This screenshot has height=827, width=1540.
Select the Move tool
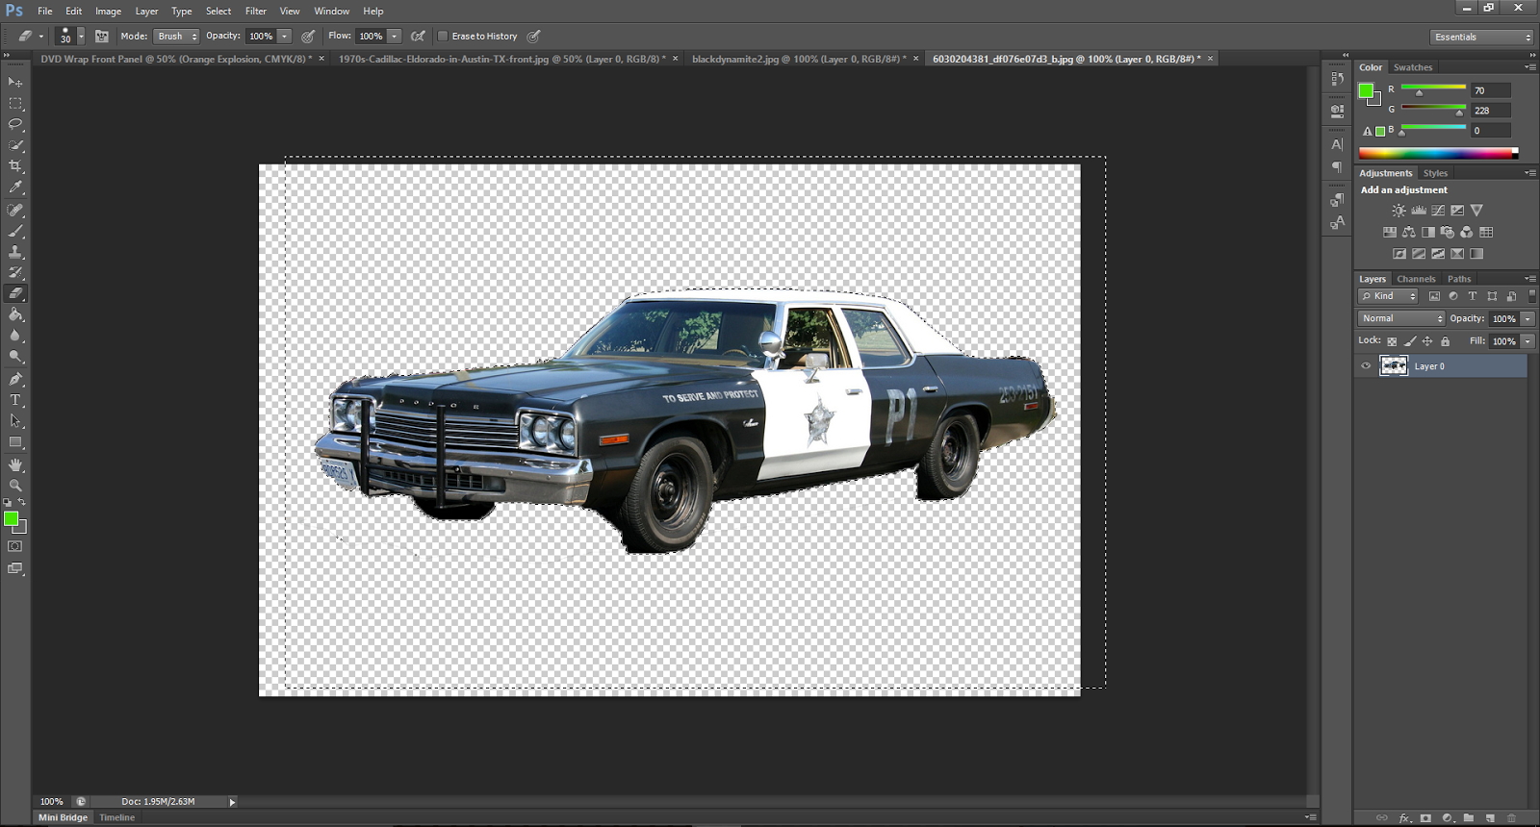15,83
